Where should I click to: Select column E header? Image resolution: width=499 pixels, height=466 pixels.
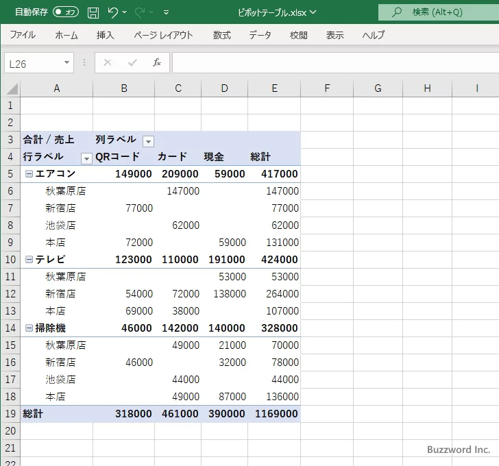coord(274,88)
